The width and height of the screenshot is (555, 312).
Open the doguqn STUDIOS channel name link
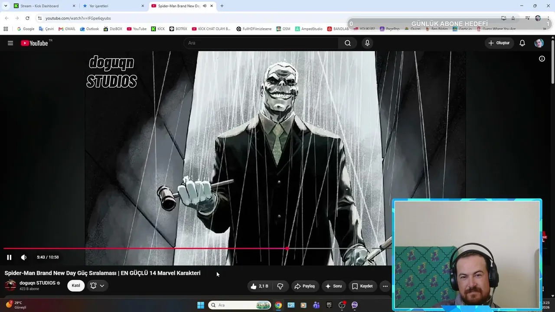pyautogui.click(x=37, y=283)
